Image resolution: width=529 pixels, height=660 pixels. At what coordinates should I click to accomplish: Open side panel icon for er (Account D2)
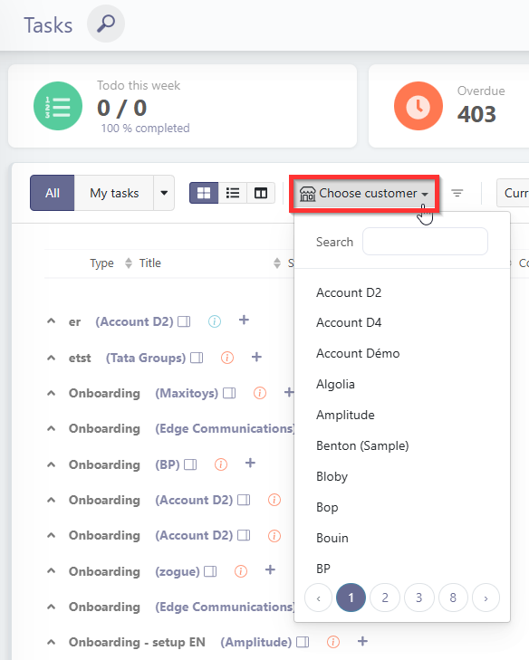(184, 321)
